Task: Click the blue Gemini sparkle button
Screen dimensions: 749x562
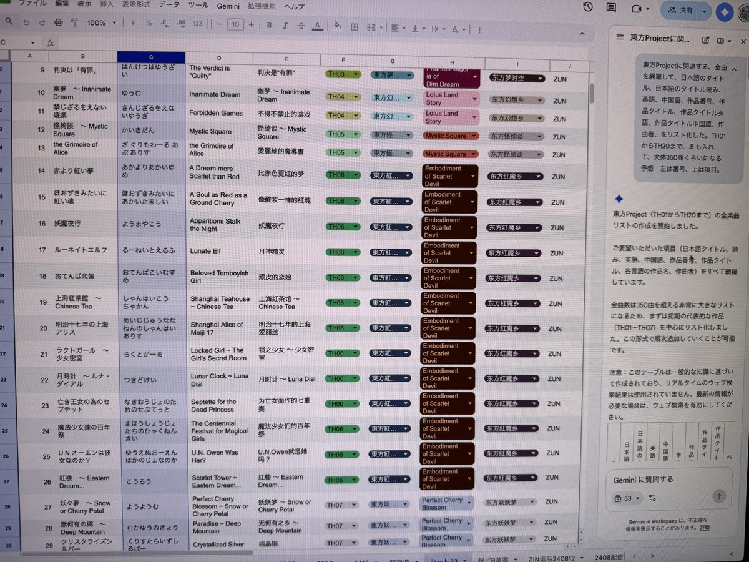Action: pyautogui.click(x=725, y=12)
